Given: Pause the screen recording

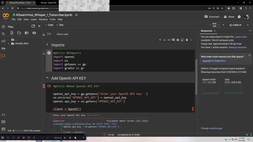Looking at the screenshot, I should 65,138.
